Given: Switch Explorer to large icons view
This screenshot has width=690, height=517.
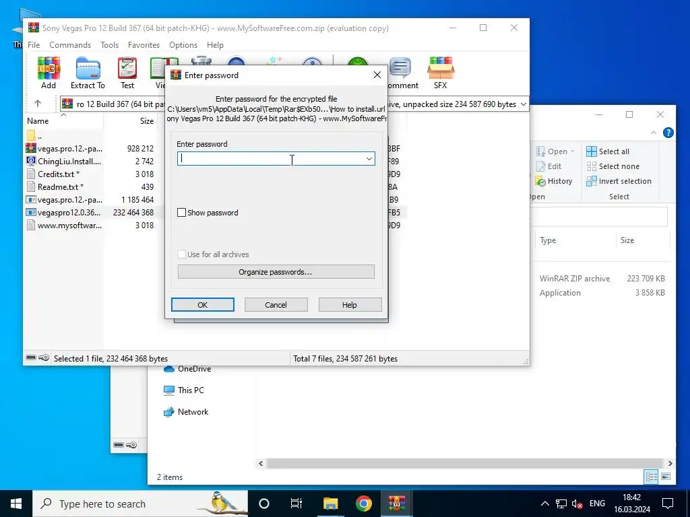Looking at the screenshot, I should (666, 477).
